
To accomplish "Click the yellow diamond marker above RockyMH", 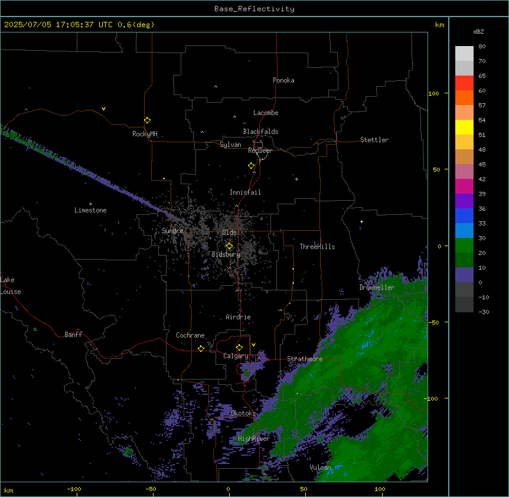I will pos(147,120).
